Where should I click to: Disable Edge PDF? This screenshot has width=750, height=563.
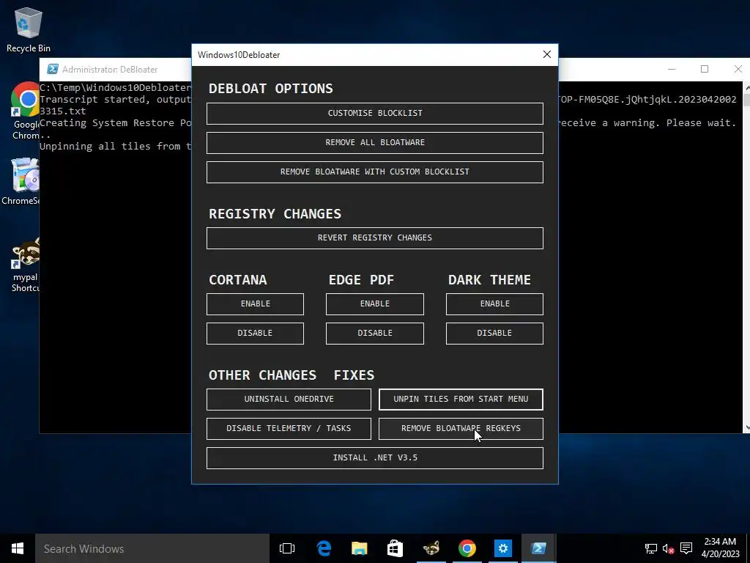[x=374, y=334]
